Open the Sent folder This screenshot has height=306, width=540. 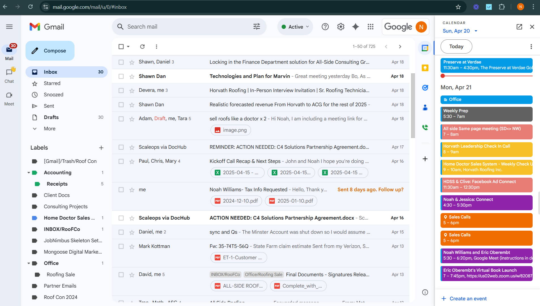pos(49,106)
